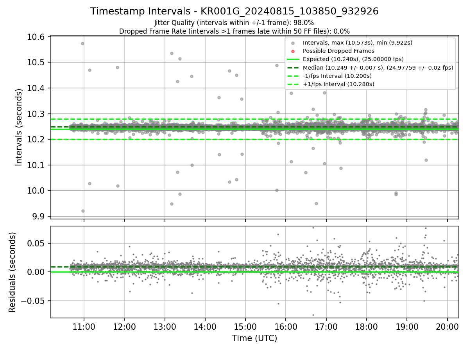Click the dashed line sample beside '-1/fps Interval'

(294, 76)
